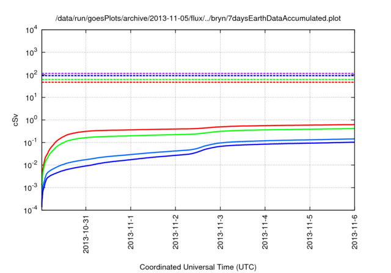Click the 10^-3 y-axis tick label

point(31,188)
